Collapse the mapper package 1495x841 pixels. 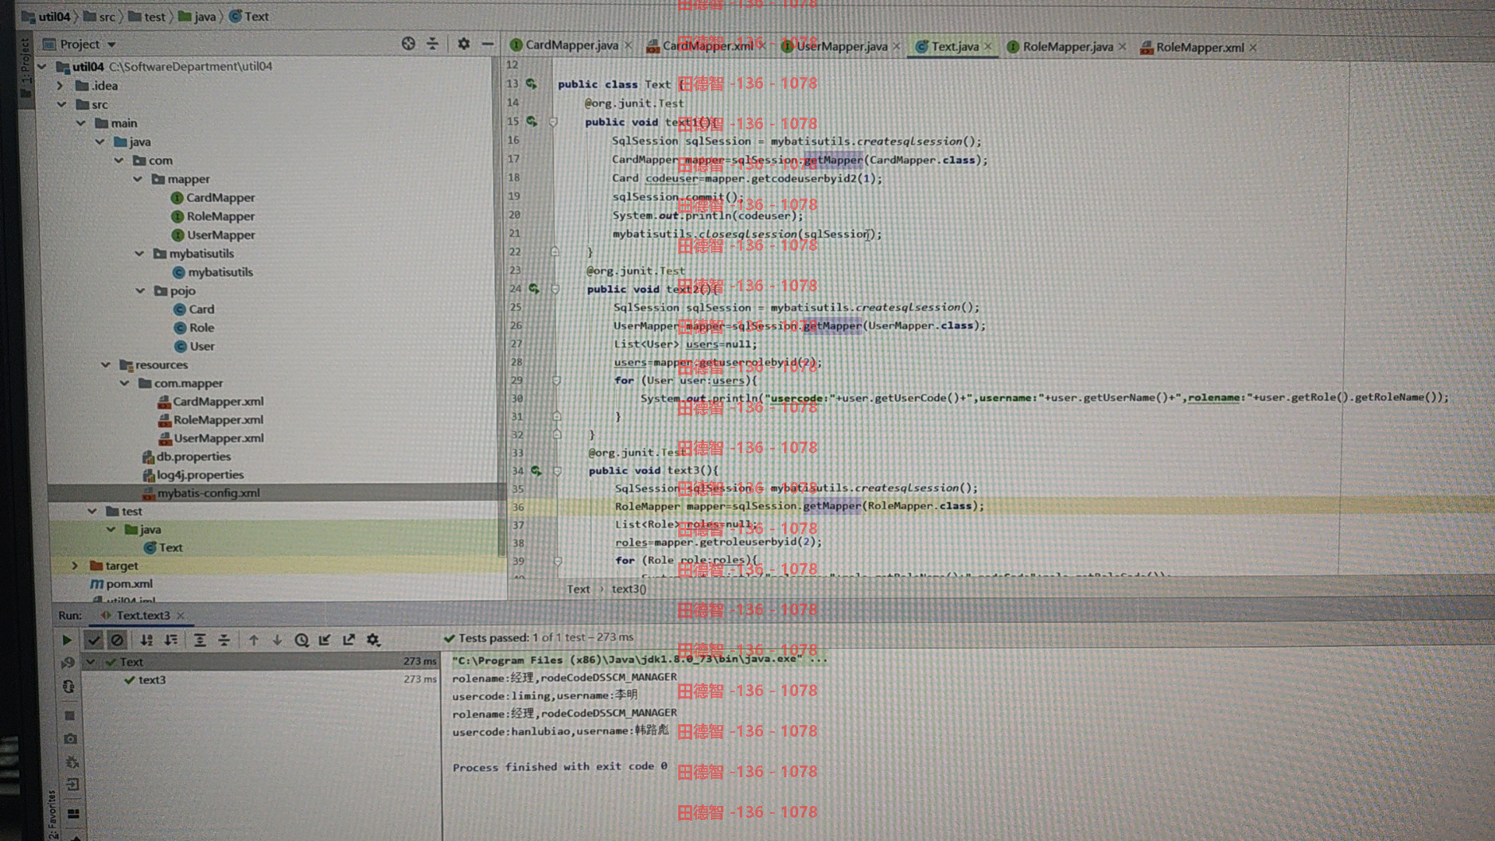pos(138,179)
